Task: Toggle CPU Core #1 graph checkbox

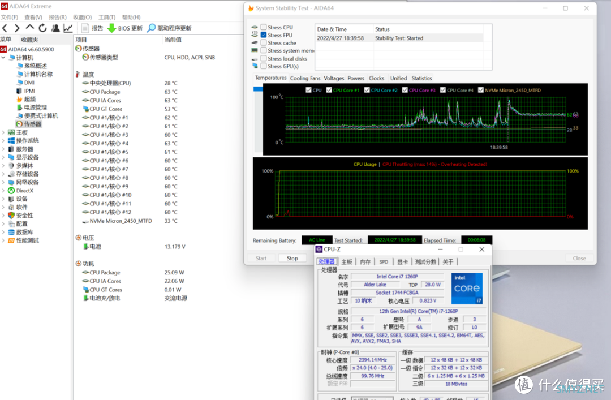Action: pyautogui.click(x=329, y=90)
